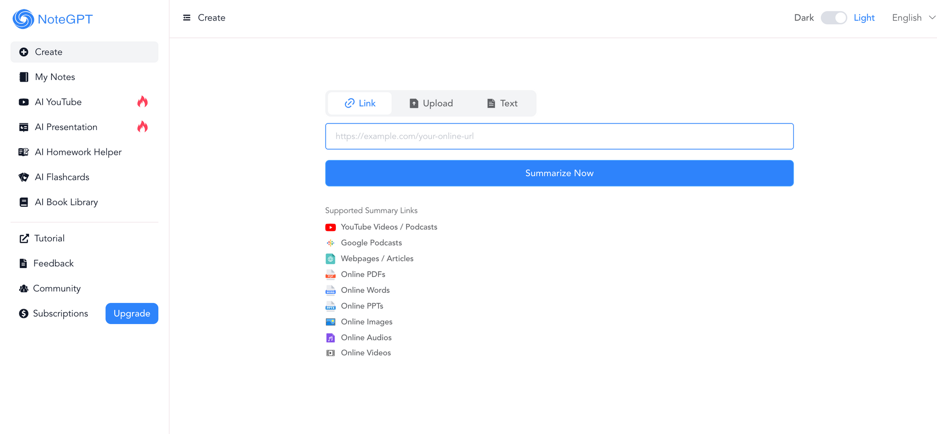Click the AI Presentation slide icon
Image resolution: width=937 pixels, height=434 pixels.
24,127
